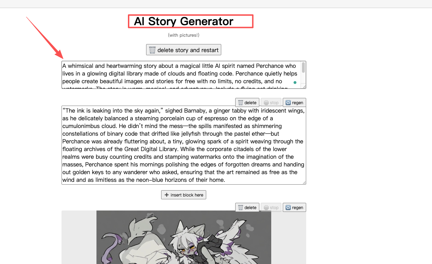This screenshot has height=264, width=432.
Task: Click the 'delete story and restart' button
Action: tap(183, 50)
